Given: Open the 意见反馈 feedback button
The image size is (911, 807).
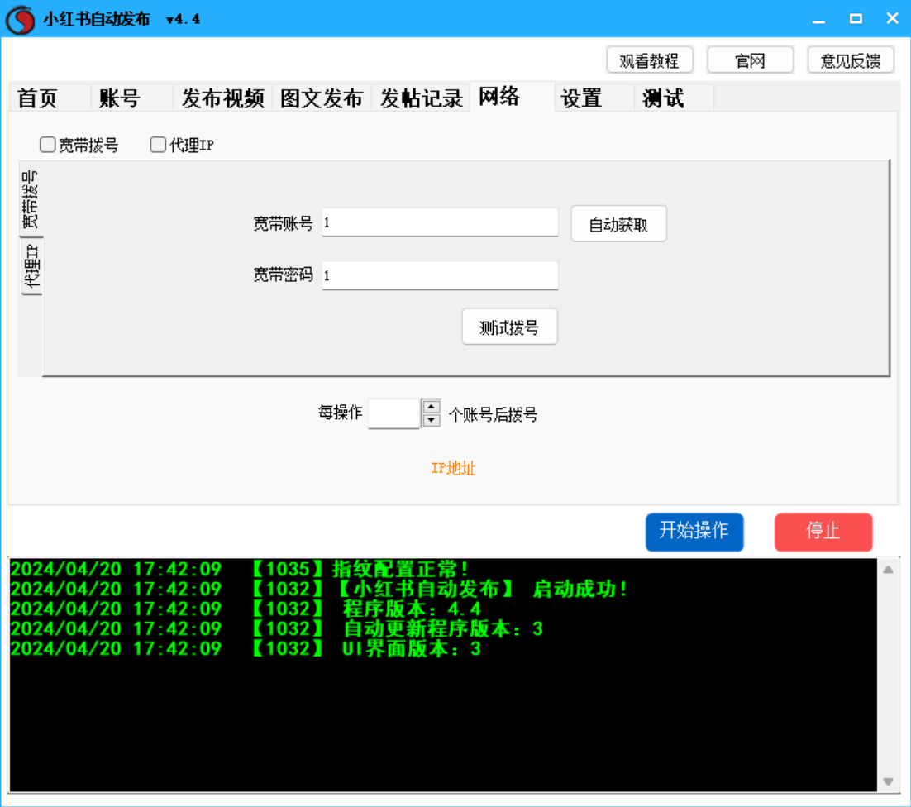Looking at the screenshot, I should tap(851, 60).
